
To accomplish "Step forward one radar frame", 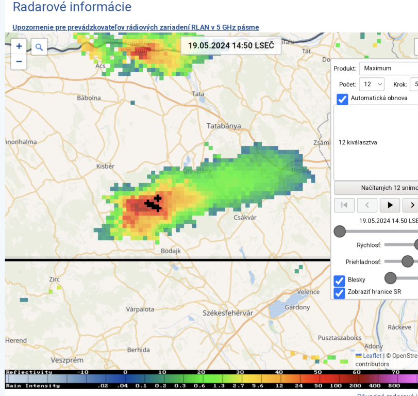I will click(x=411, y=205).
